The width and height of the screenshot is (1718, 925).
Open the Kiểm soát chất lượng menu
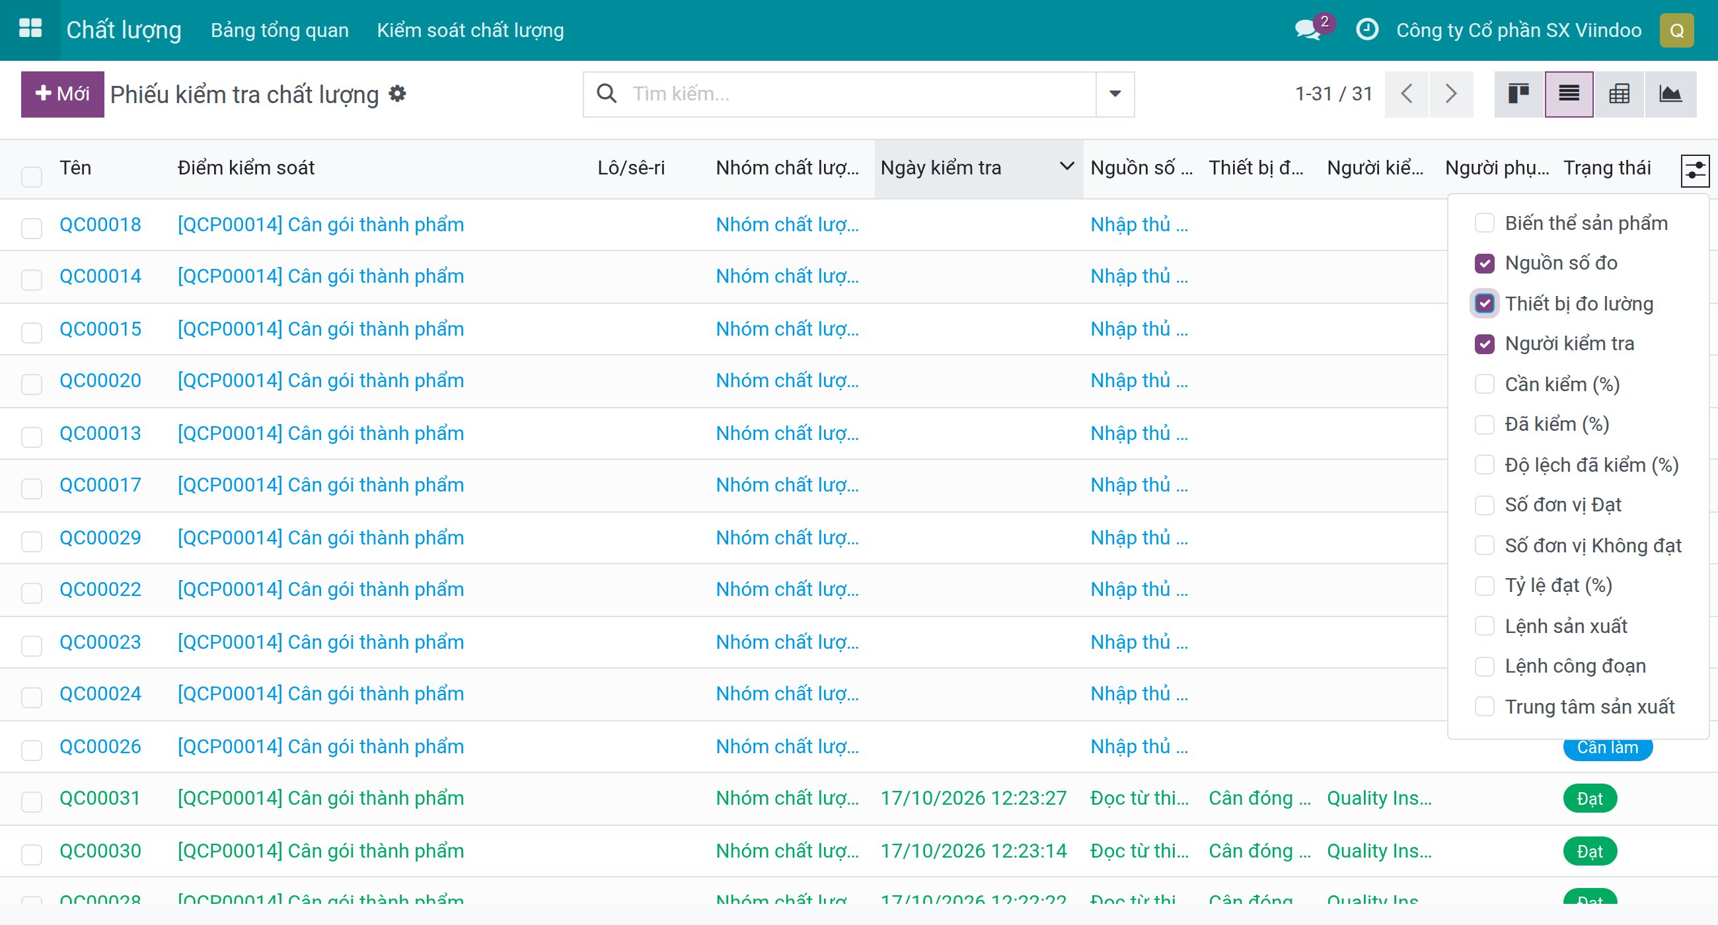pos(470,30)
